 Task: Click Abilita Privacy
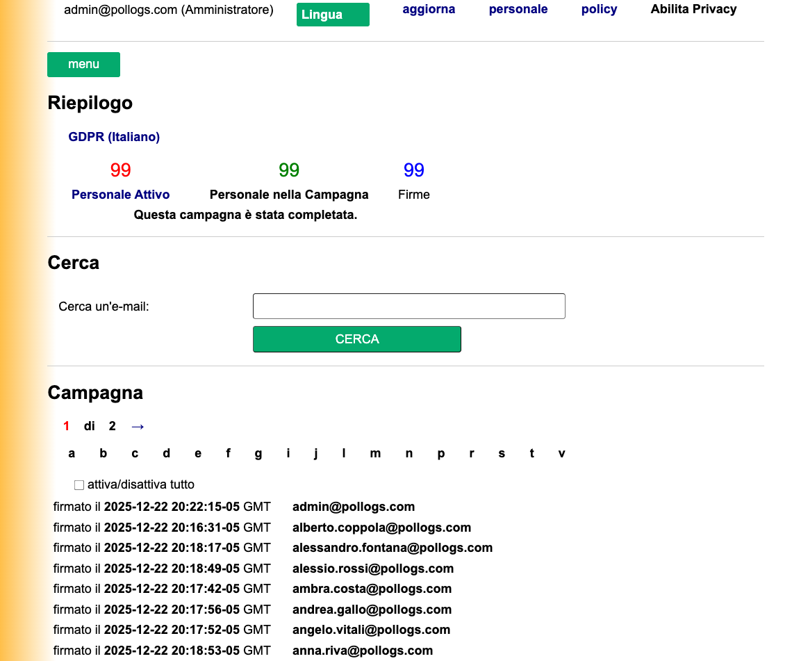coord(693,9)
